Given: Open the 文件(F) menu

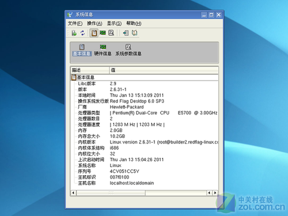Looking at the screenshot, I should 75,24.
